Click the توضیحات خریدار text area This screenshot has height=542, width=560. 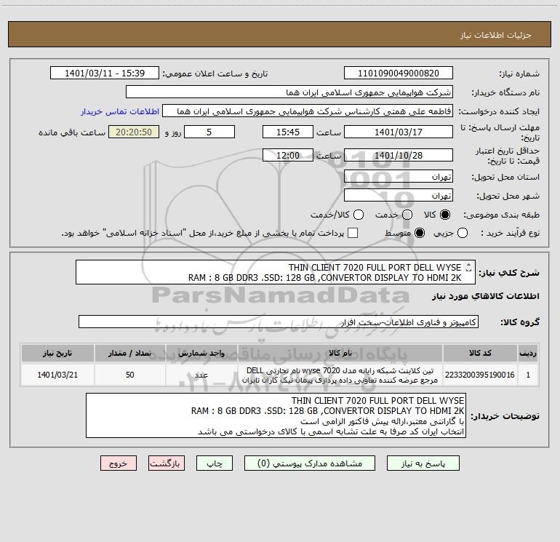click(276, 415)
